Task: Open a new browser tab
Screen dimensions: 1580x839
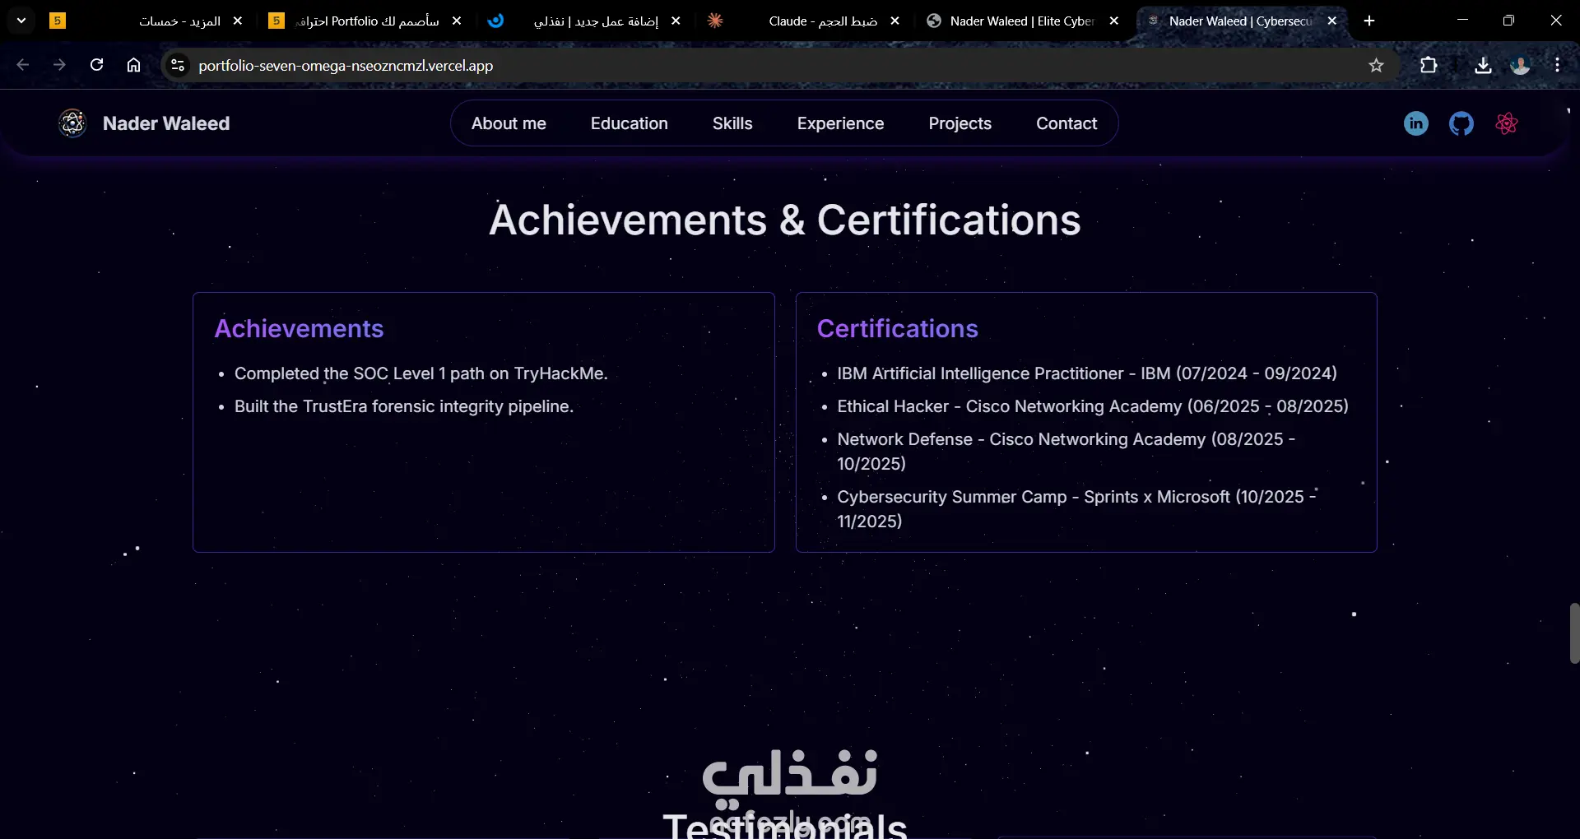Action: [1369, 21]
